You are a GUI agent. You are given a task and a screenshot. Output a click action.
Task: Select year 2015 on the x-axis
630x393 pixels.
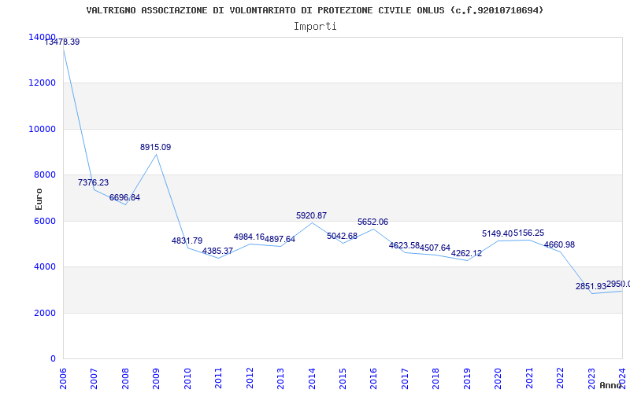[343, 378]
